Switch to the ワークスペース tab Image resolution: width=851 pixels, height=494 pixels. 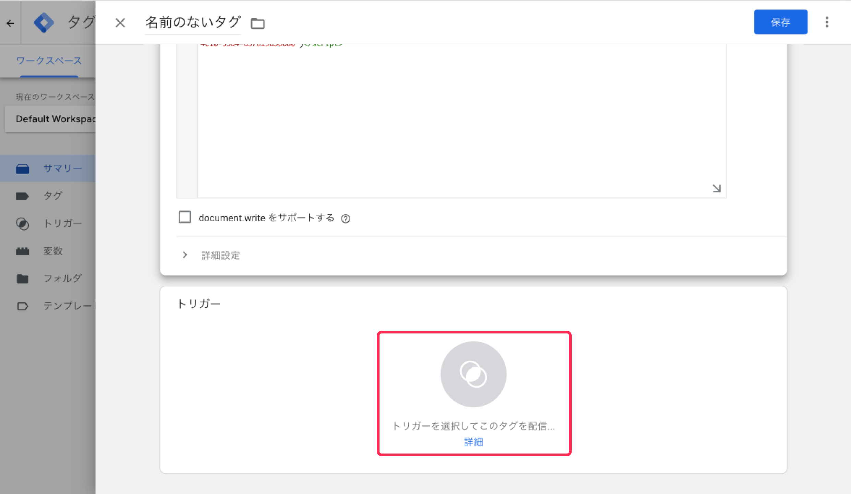click(x=49, y=61)
